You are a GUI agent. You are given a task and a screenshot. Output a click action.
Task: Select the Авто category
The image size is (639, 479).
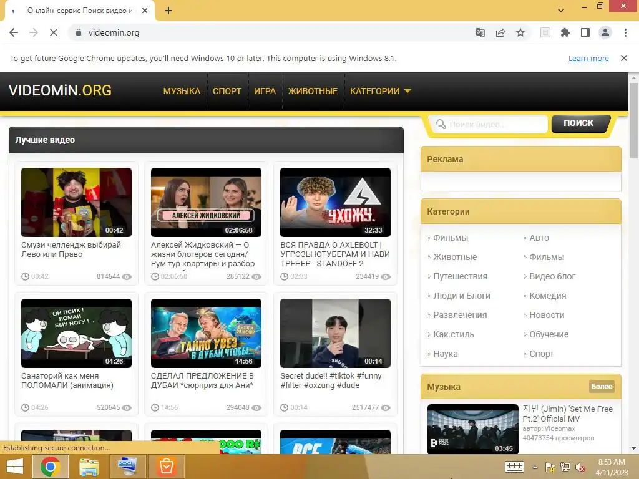tap(539, 238)
